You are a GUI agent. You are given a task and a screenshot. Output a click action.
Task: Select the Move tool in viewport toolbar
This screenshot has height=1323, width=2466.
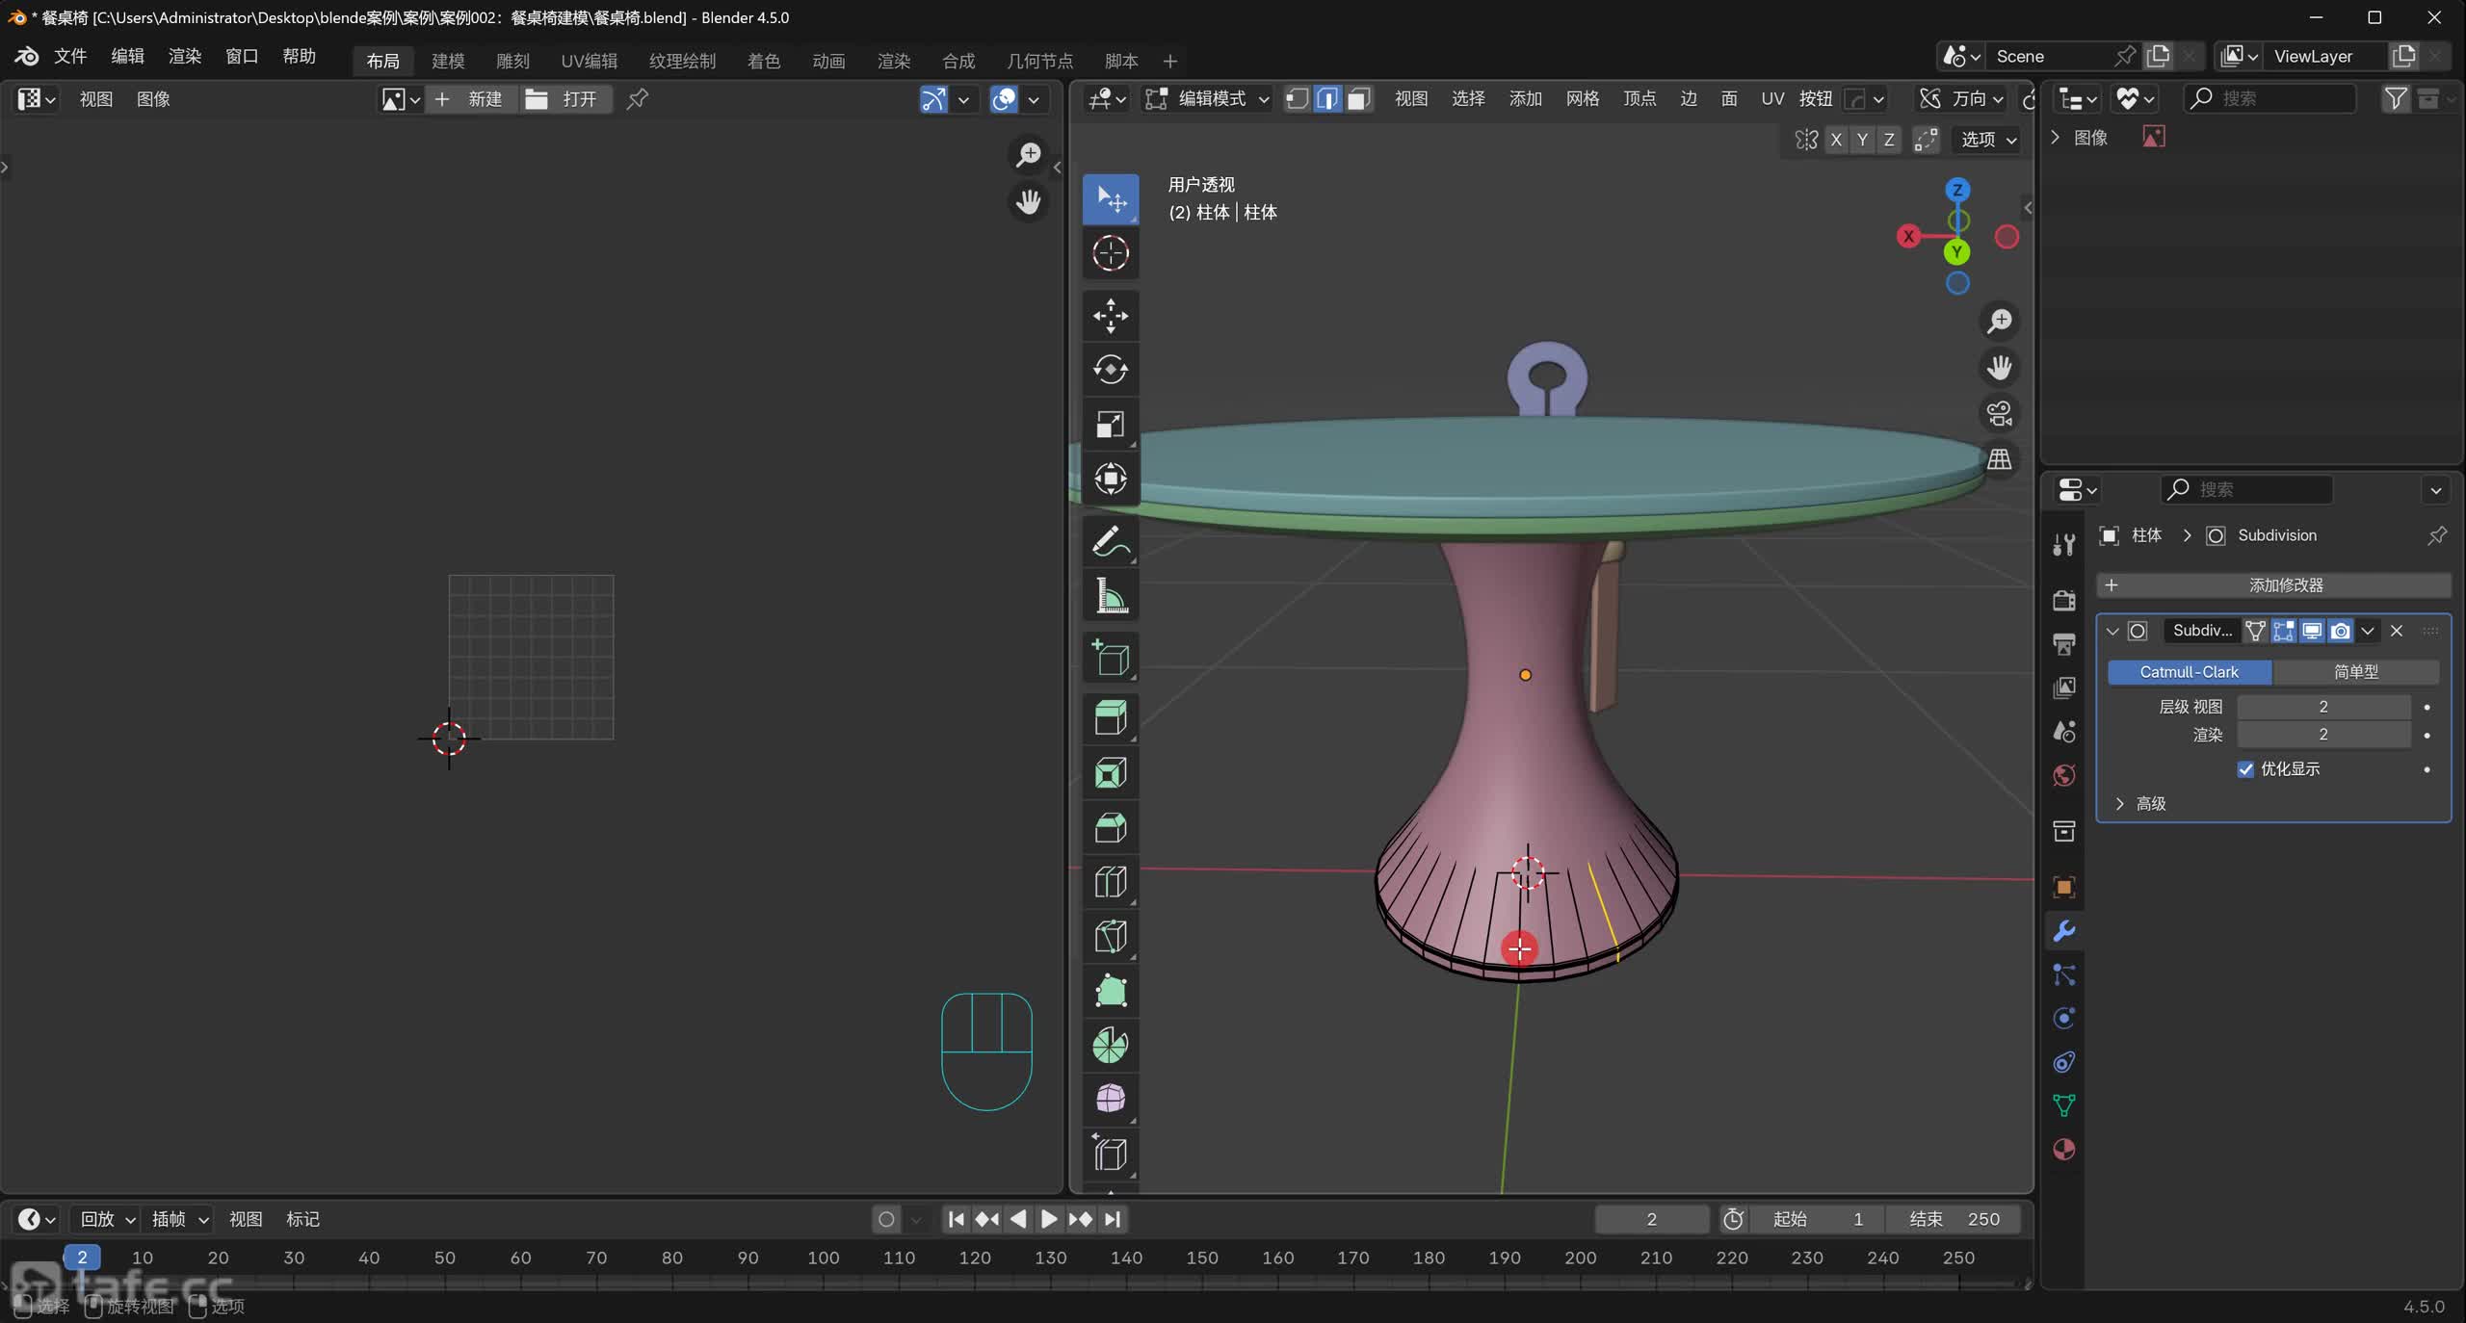tap(1110, 315)
